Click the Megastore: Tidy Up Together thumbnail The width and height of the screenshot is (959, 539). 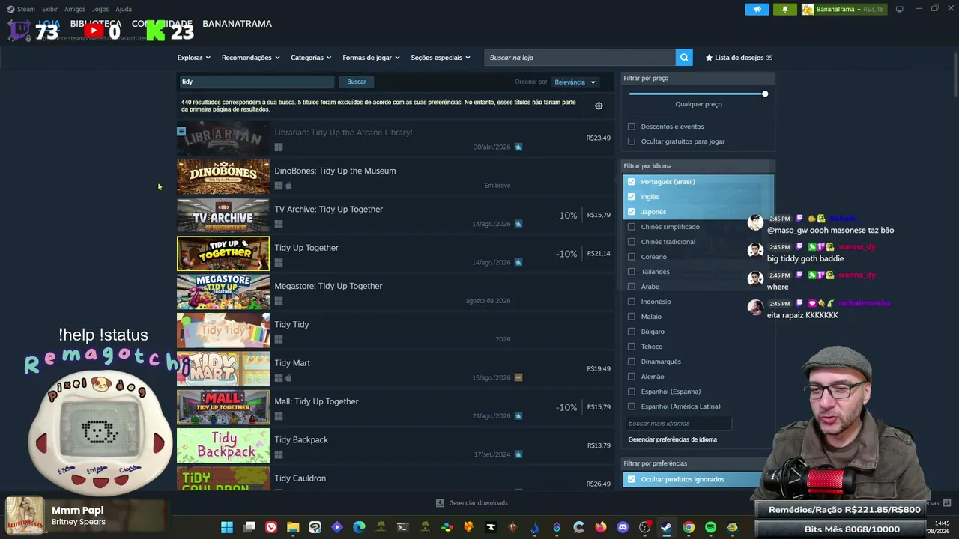(x=223, y=292)
